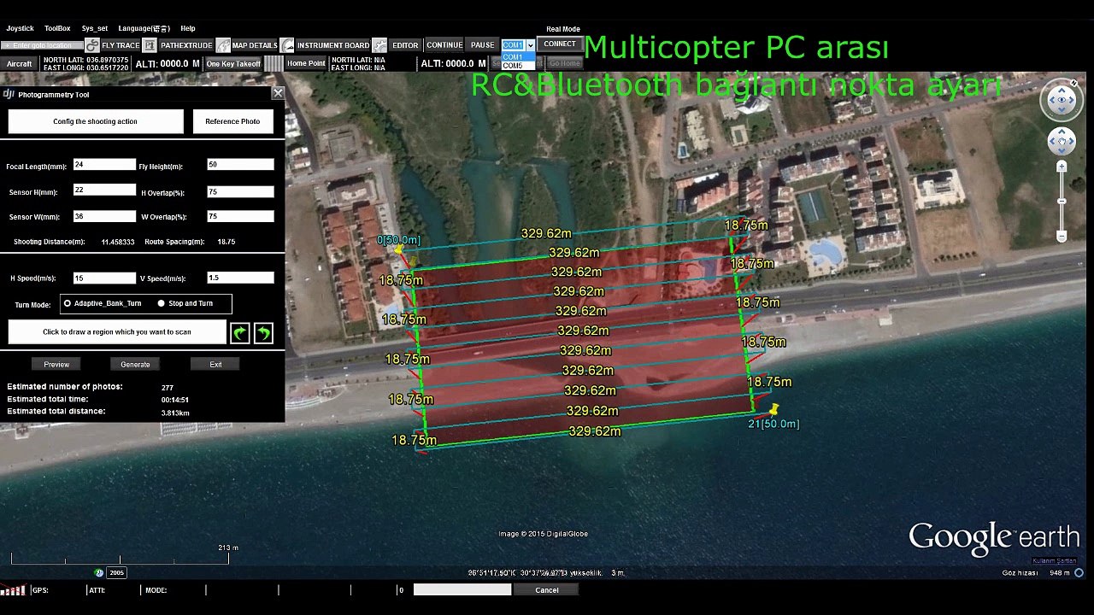
Task: Close the Photogrammetry Tool panel
Action: [278, 93]
